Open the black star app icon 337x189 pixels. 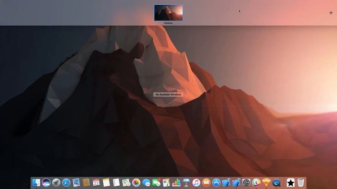tap(291, 183)
